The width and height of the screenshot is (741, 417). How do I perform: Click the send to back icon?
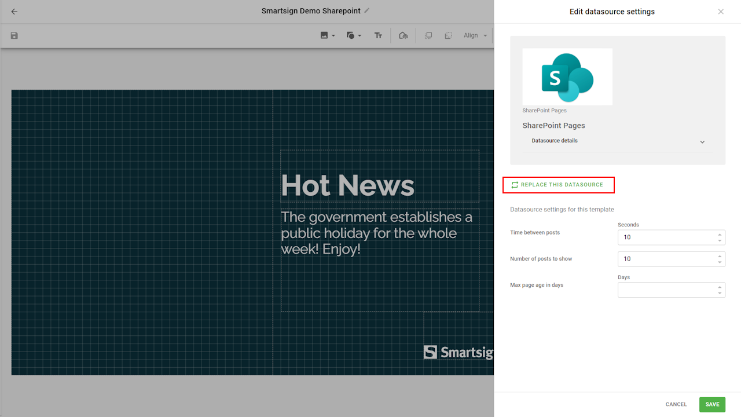tap(448, 35)
